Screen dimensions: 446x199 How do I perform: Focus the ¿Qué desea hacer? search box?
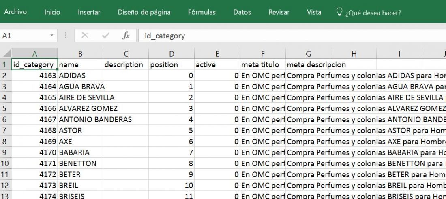click(373, 13)
